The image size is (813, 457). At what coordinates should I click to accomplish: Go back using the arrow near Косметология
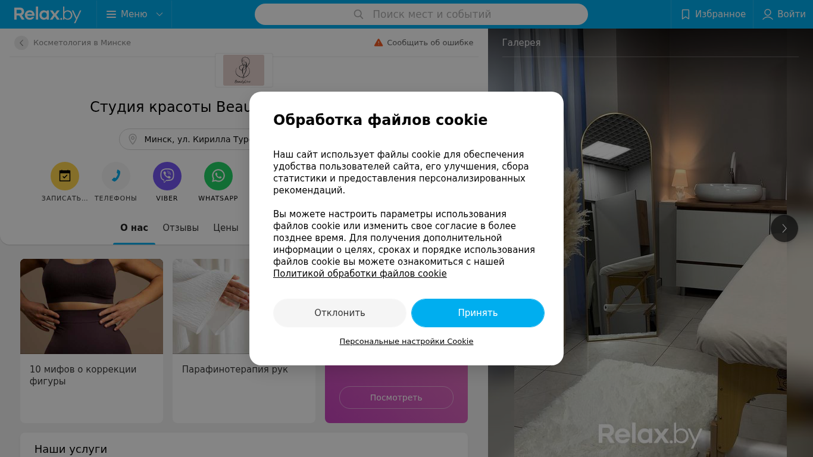[x=21, y=43]
